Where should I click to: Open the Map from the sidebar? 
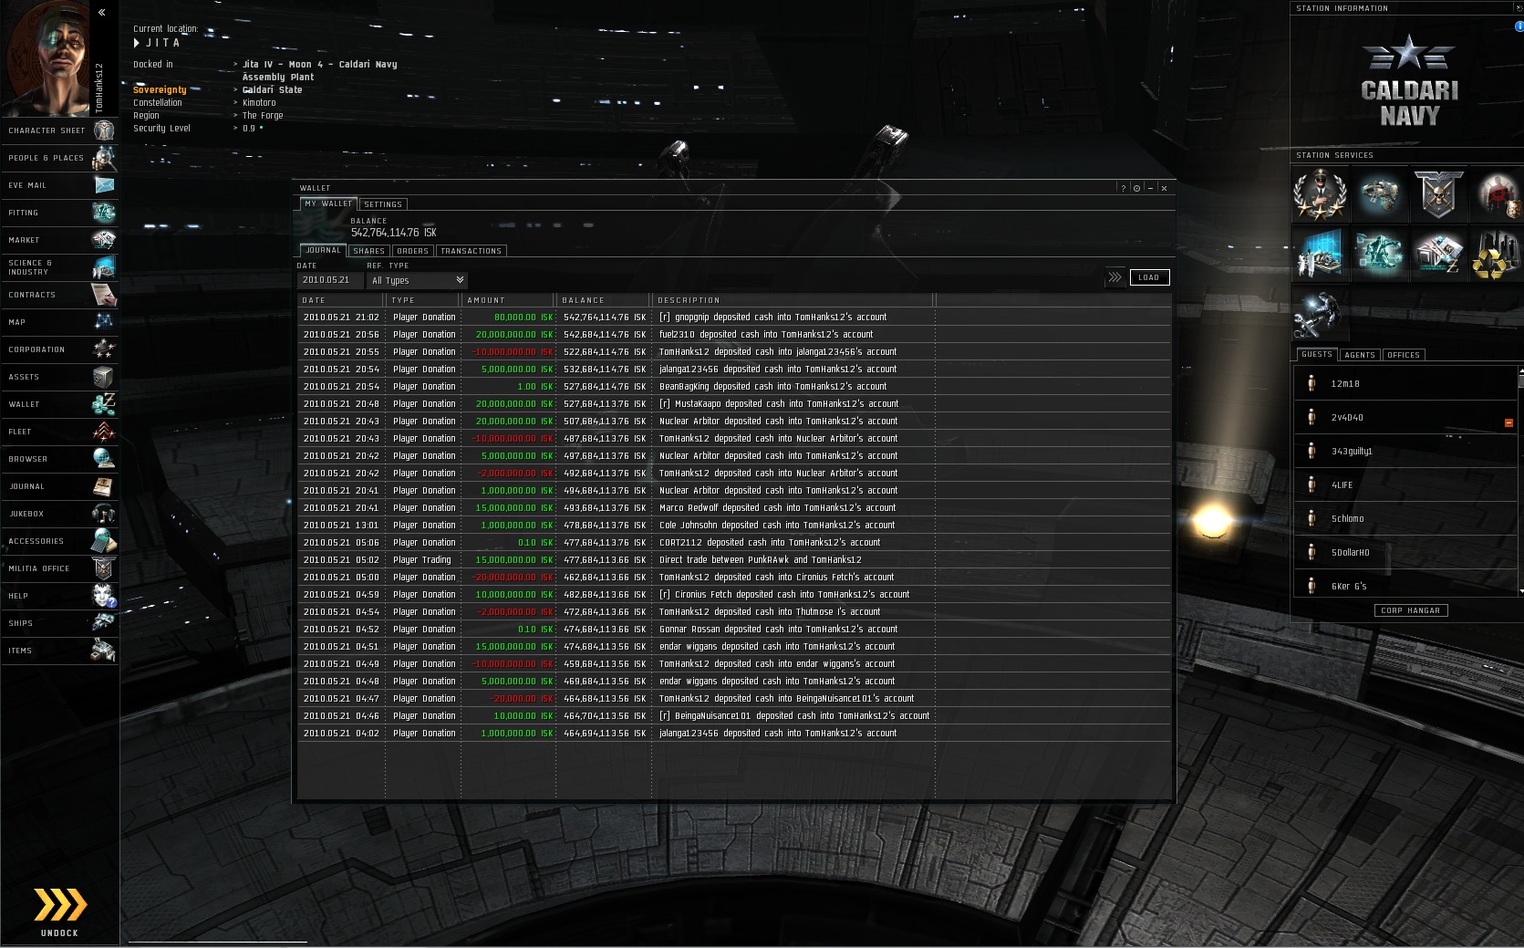click(59, 322)
